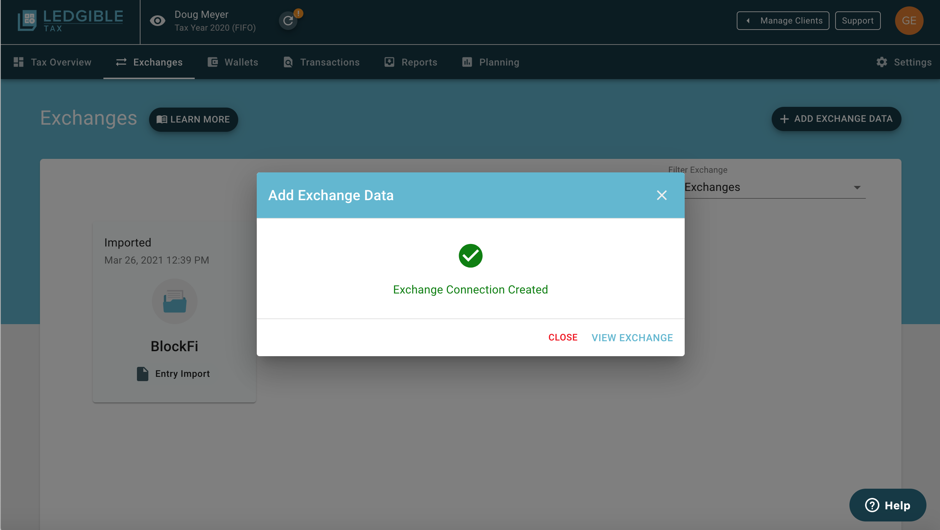Click the Ledgible Tax logo
940x530 pixels.
pos(70,20)
